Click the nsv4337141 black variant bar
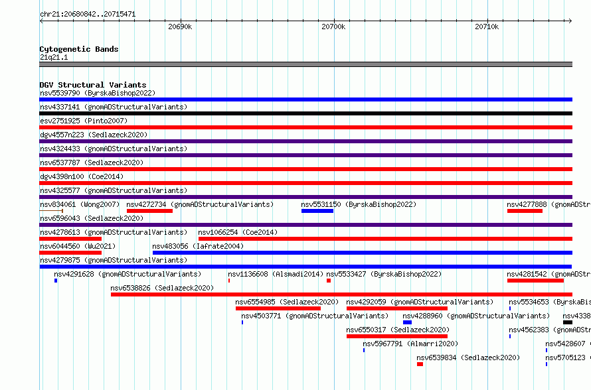 [x=305, y=113]
